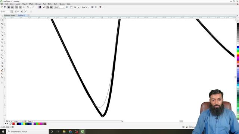
Task: Switch to the Welcome Screen tab
Action: 9,15
